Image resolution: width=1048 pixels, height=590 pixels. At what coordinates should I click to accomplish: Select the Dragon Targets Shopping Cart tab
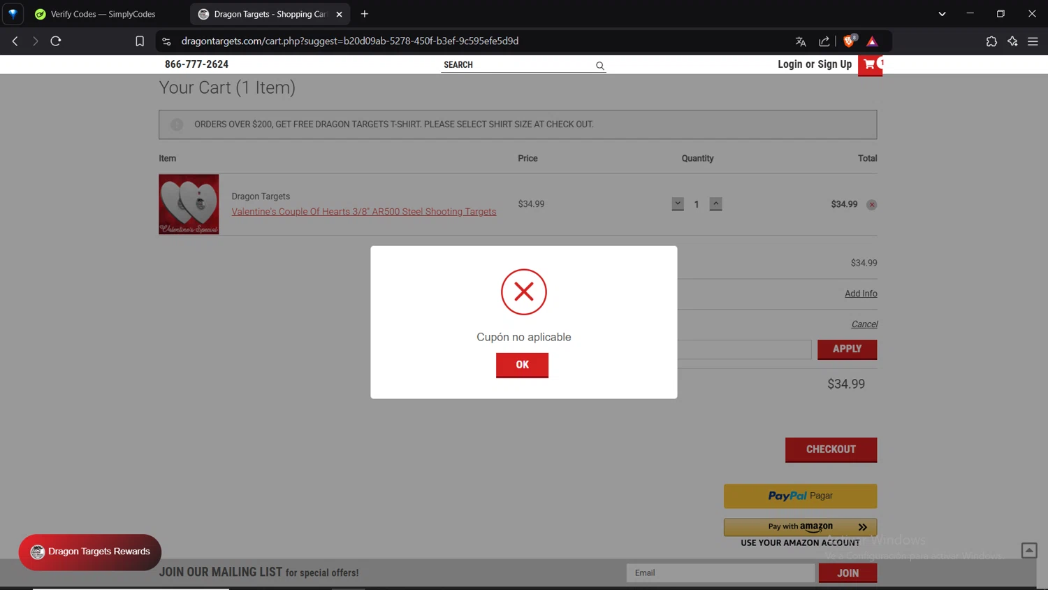click(268, 14)
